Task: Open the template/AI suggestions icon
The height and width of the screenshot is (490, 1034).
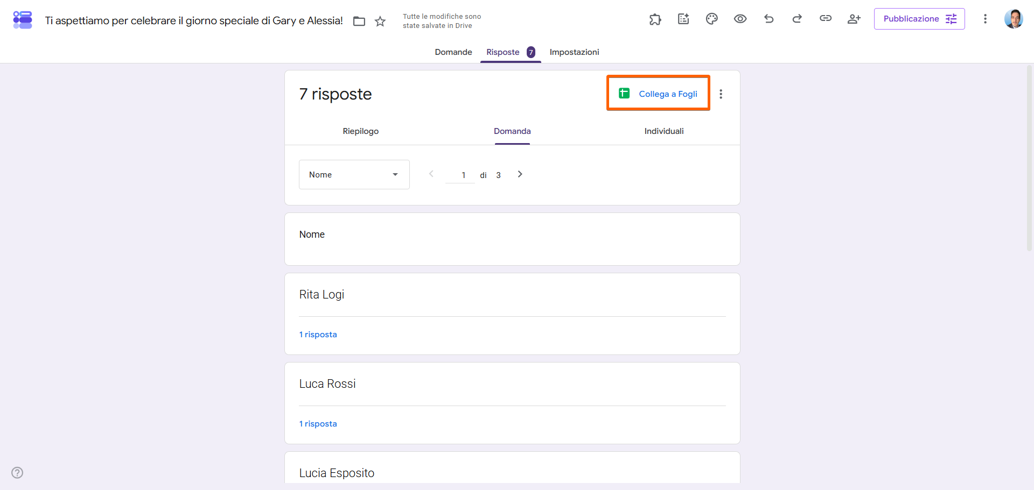Action: pos(683,19)
